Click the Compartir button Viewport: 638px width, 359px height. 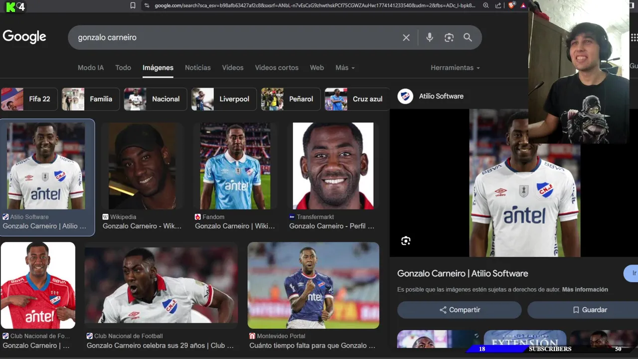tap(460, 310)
